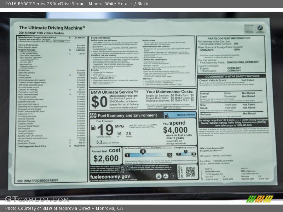
Task: Click the BMW roundel logo on sticker
Action: (x=260, y=28)
